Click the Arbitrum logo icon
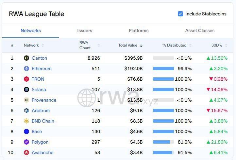 pos(26,110)
